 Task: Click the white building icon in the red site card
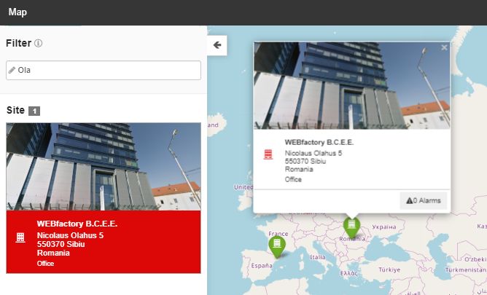coord(20,238)
